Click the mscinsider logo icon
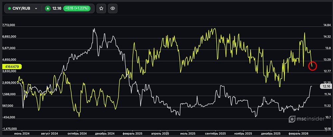 (292, 119)
